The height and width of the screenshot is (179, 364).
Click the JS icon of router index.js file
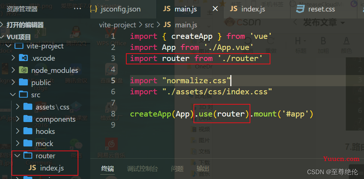32,168
